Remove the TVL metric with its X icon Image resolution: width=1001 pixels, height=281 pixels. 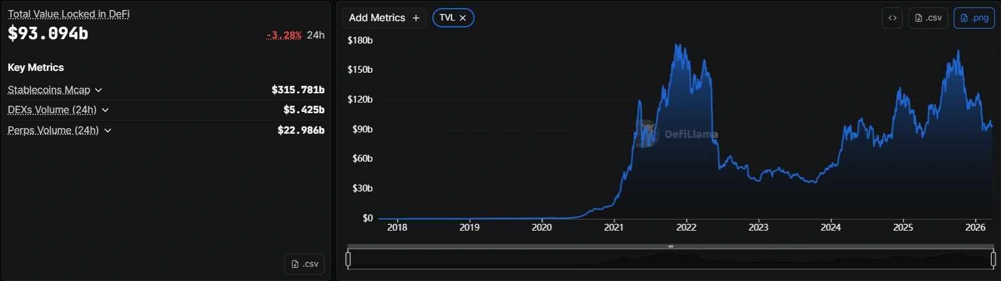[x=463, y=18]
